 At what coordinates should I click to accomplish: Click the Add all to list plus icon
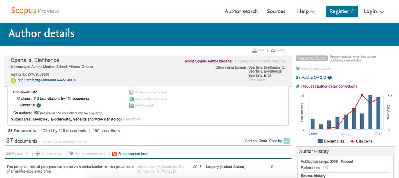coord(38,153)
